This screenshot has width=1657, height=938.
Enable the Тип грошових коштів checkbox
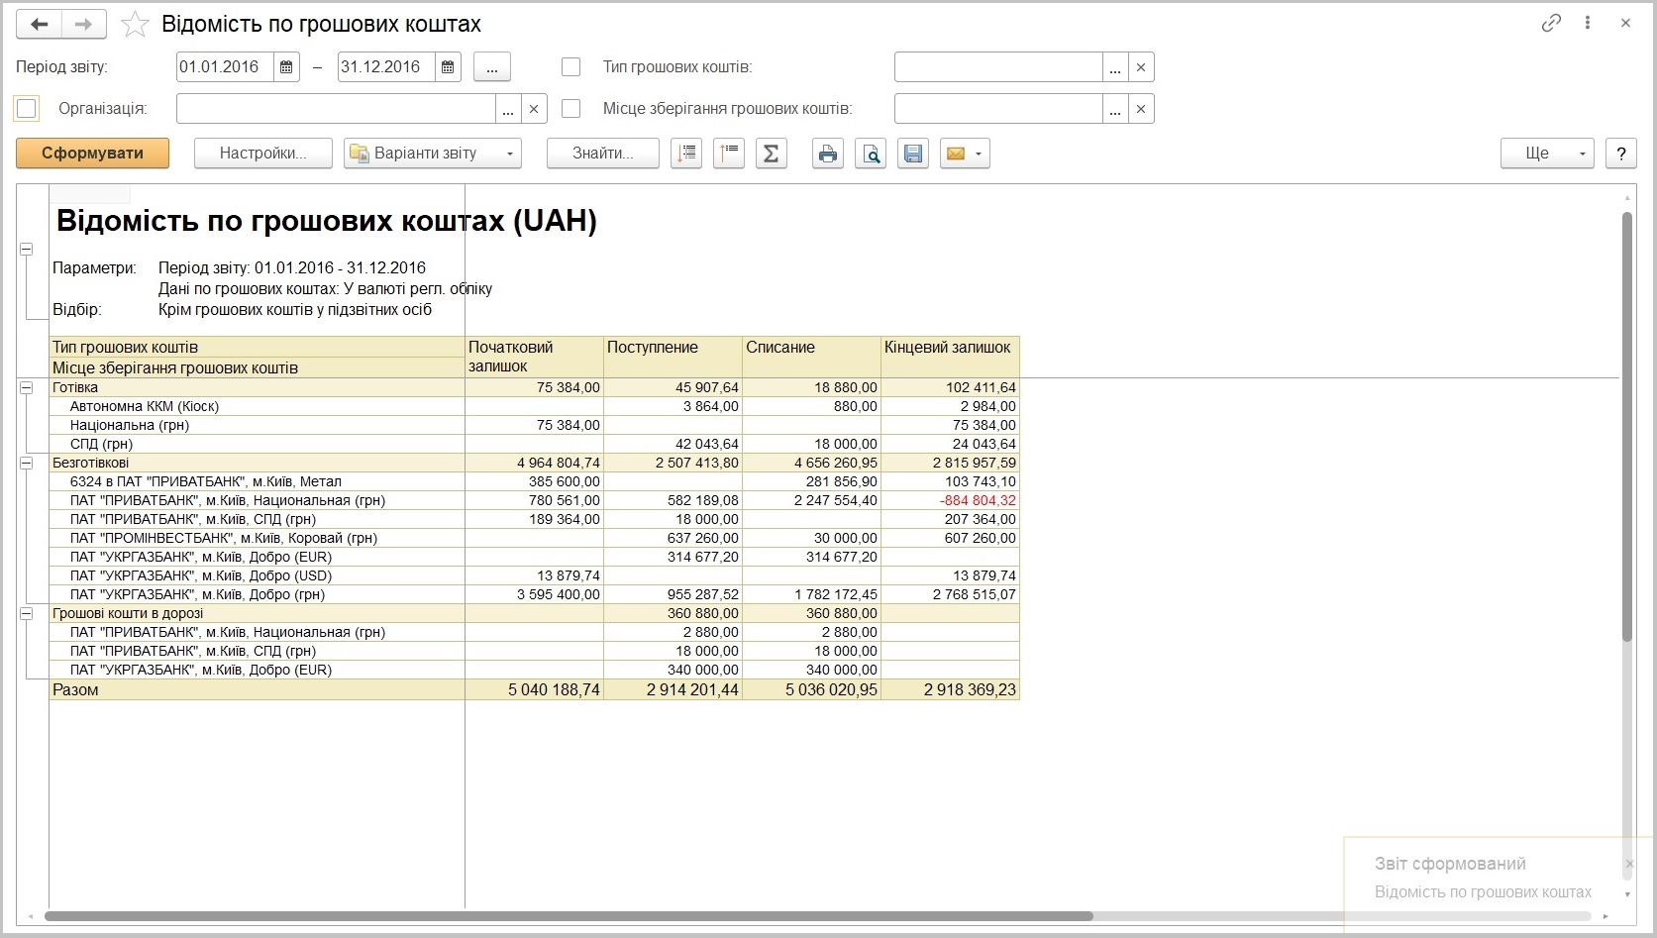click(570, 67)
